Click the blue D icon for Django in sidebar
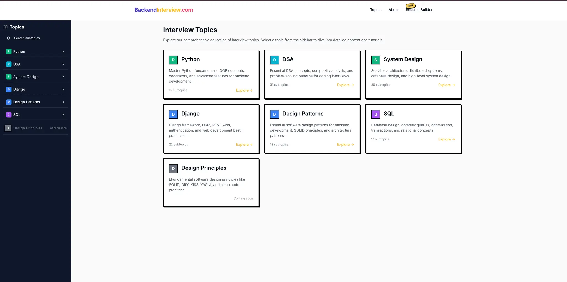The height and width of the screenshot is (282, 567). click(9, 89)
